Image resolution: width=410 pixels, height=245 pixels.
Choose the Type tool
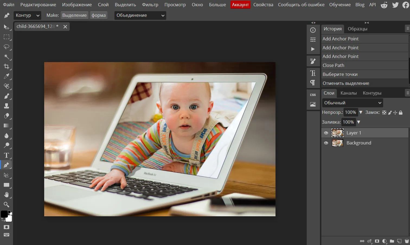coord(7,155)
